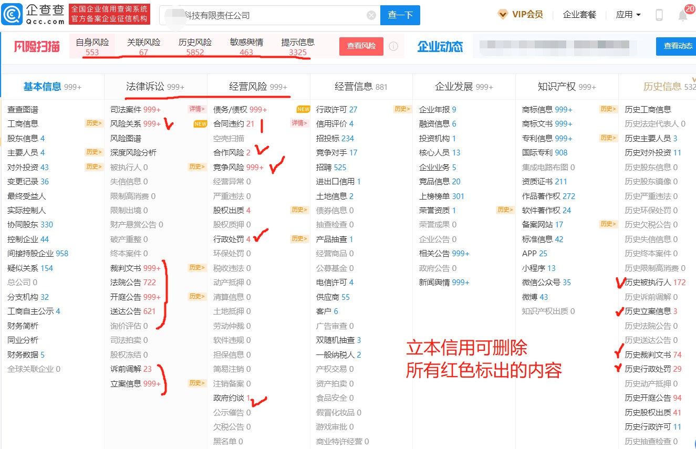Expand 历史> beside 工商信息
The width and height of the screenshot is (696, 449).
coord(94,124)
